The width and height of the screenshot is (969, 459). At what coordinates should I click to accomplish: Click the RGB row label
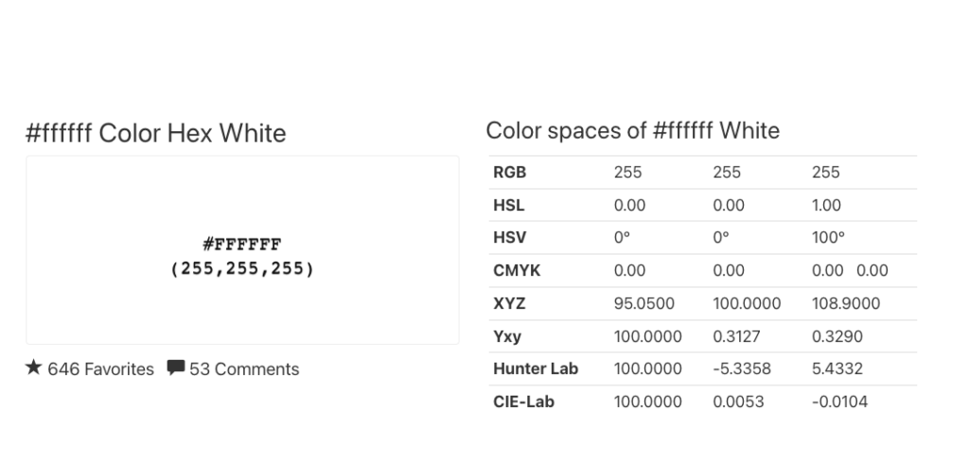pos(509,173)
